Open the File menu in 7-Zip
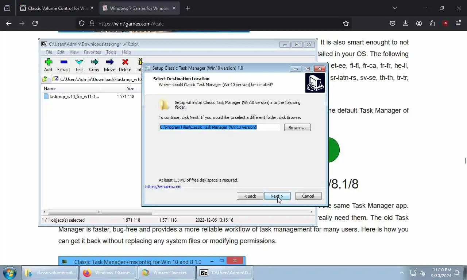Screen dimensions: 467x280 tap(49, 52)
